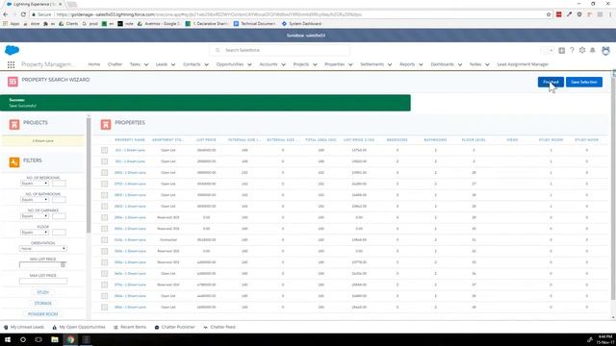Go to the Chatter tab

[x=115, y=64]
